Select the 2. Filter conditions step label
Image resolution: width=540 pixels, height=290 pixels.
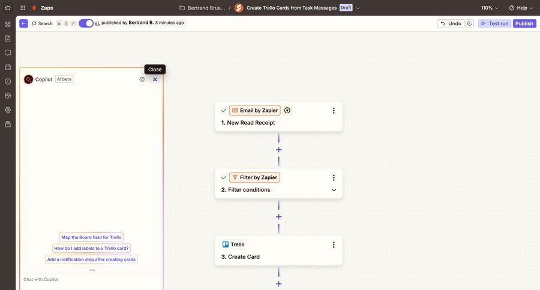click(245, 189)
